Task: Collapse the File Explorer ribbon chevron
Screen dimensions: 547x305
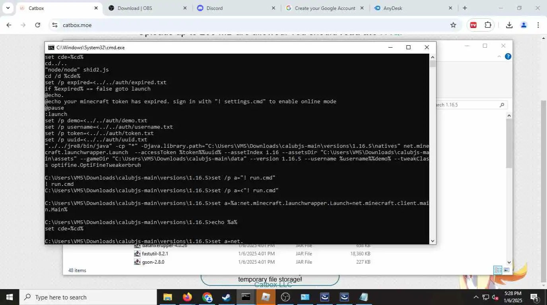Action: pyautogui.click(x=499, y=56)
